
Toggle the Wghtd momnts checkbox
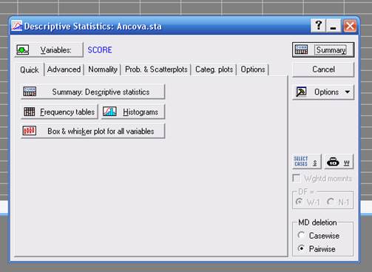pyautogui.click(x=296, y=178)
